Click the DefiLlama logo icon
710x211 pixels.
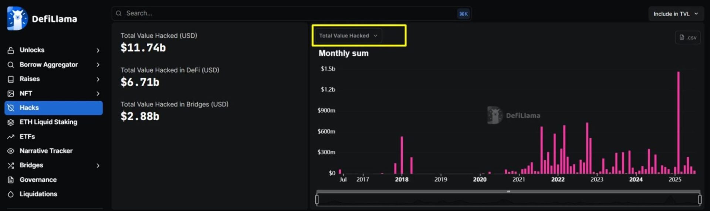17,18
